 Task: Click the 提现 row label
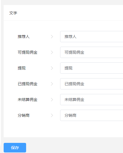click(22, 68)
